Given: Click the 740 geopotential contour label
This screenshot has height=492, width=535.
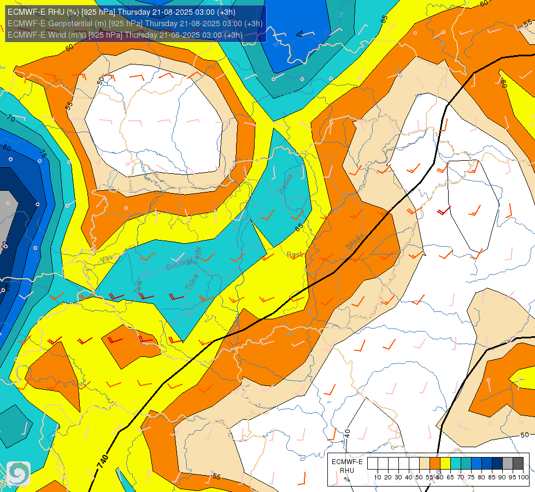Looking at the screenshot, I should coord(102,461).
